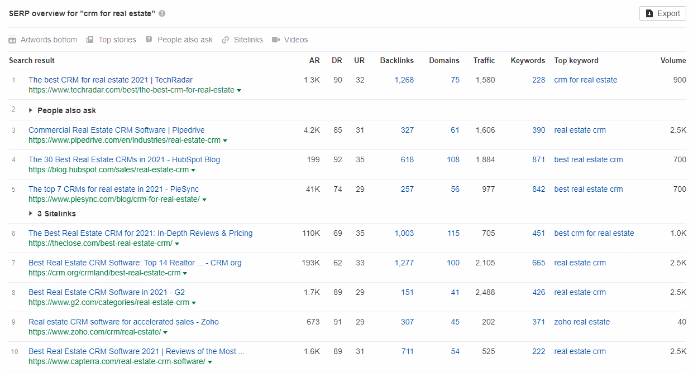Click the Top keyword column header

[x=576, y=60]
